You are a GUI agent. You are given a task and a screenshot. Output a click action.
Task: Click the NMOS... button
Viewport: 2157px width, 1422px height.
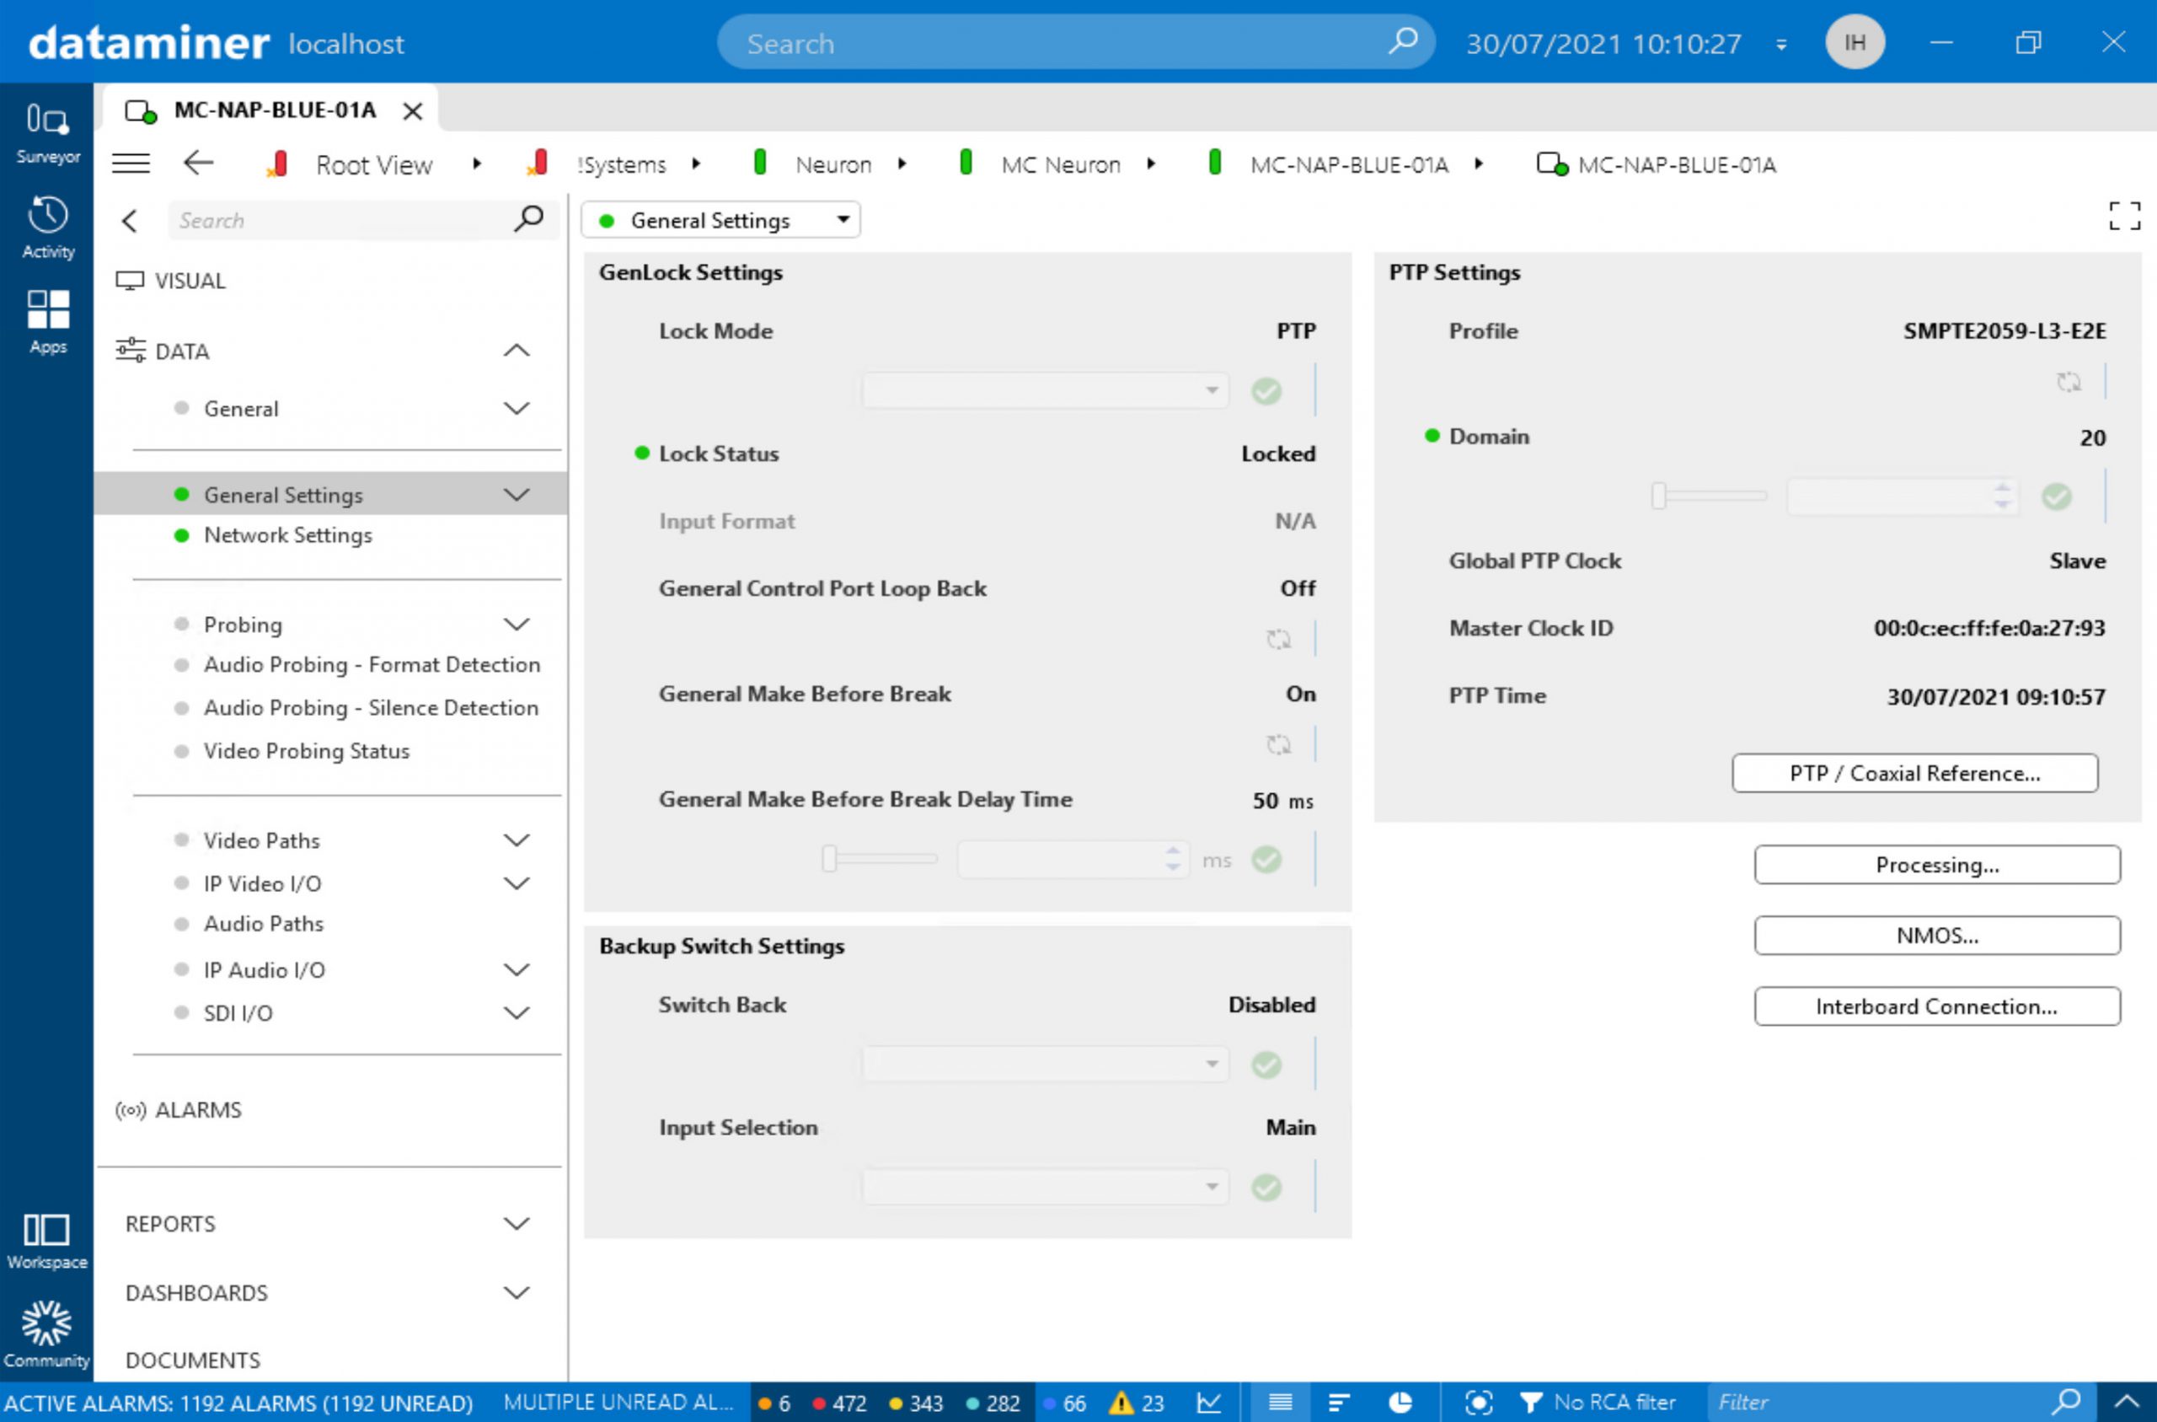pyautogui.click(x=1937, y=935)
